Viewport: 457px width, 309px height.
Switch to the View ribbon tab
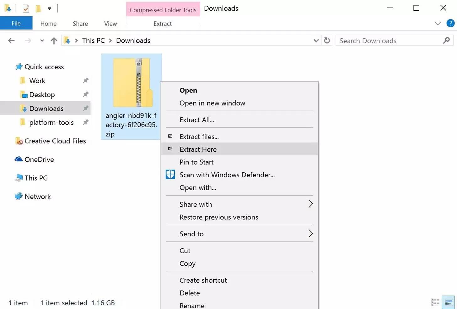pos(110,23)
